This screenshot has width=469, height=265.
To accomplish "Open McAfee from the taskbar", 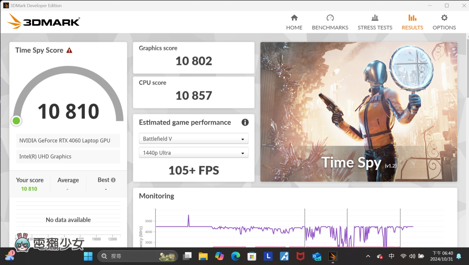I will [x=300, y=256].
